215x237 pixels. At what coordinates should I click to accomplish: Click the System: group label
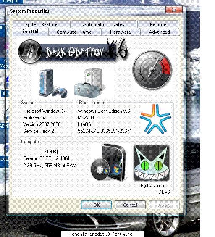[x=29, y=103]
